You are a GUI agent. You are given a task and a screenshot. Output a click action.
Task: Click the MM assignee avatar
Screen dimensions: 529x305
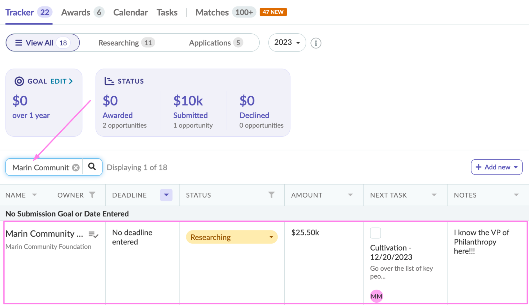pos(376,296)
